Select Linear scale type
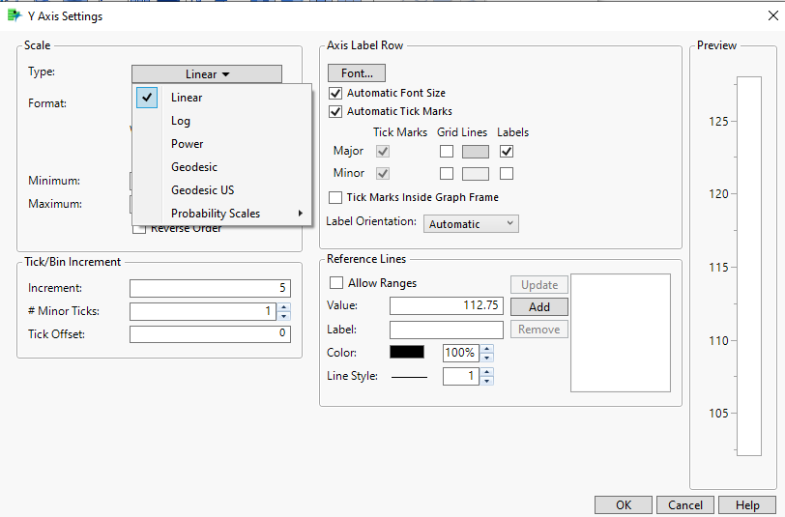This screenshot has width=785, height=517. click(222, 98)
